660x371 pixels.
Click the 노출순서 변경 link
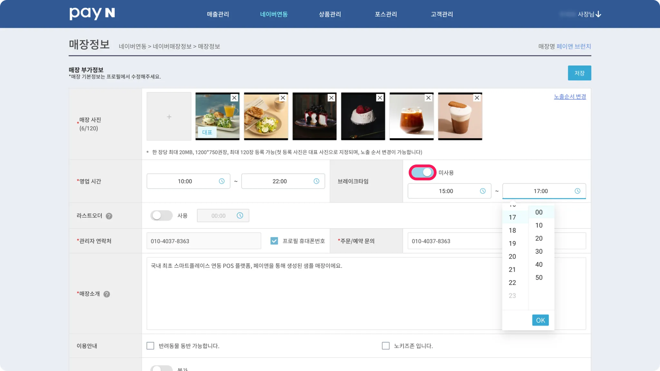(570, 97)
